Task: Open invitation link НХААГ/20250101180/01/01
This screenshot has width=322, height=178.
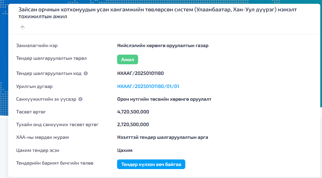Action: click(x=148, y=86)
